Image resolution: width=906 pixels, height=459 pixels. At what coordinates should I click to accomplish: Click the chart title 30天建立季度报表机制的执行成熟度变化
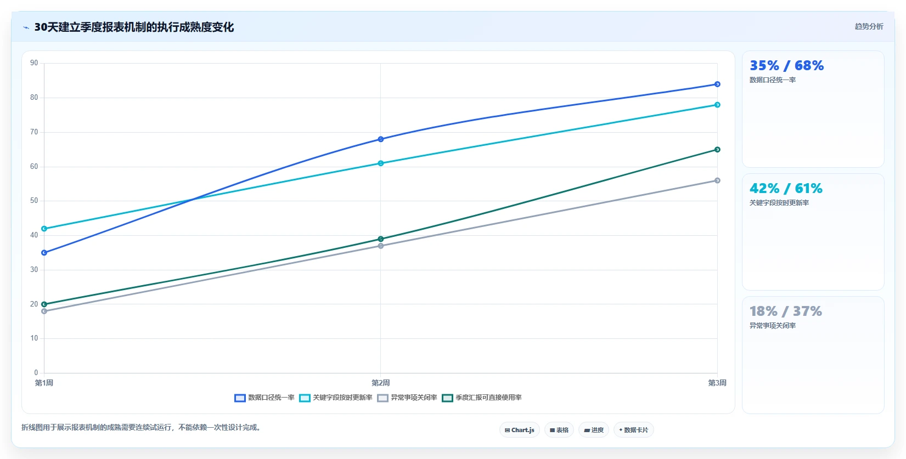[134, 27]
